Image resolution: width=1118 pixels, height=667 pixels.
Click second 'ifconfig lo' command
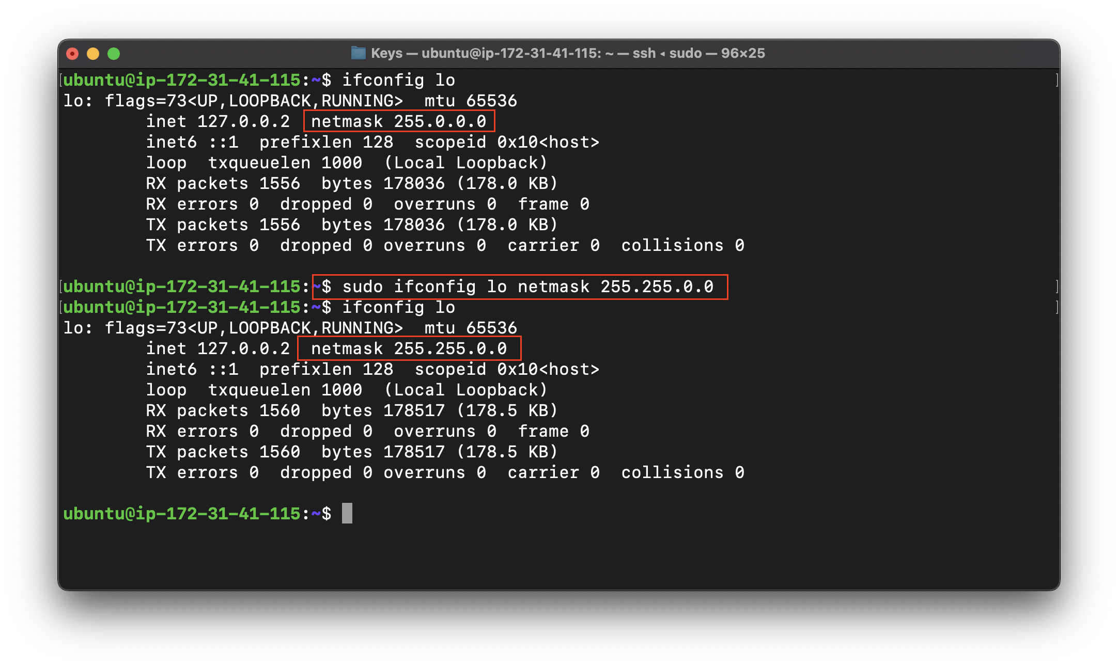398,307
